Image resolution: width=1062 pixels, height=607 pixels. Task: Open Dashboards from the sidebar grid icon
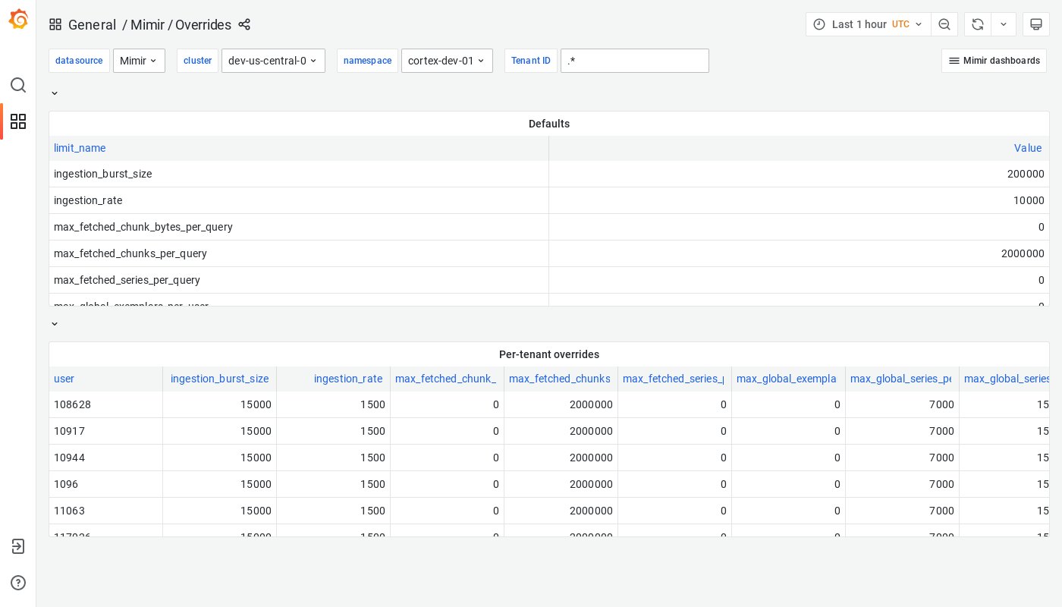point(18,121)
